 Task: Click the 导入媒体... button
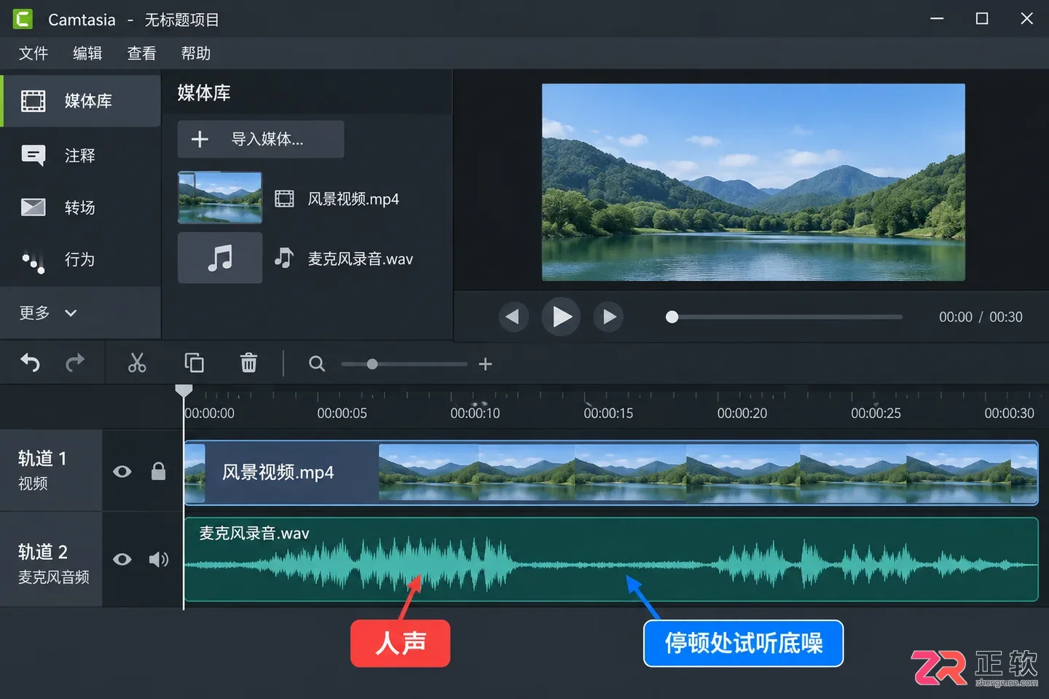(x=261, y=139)
